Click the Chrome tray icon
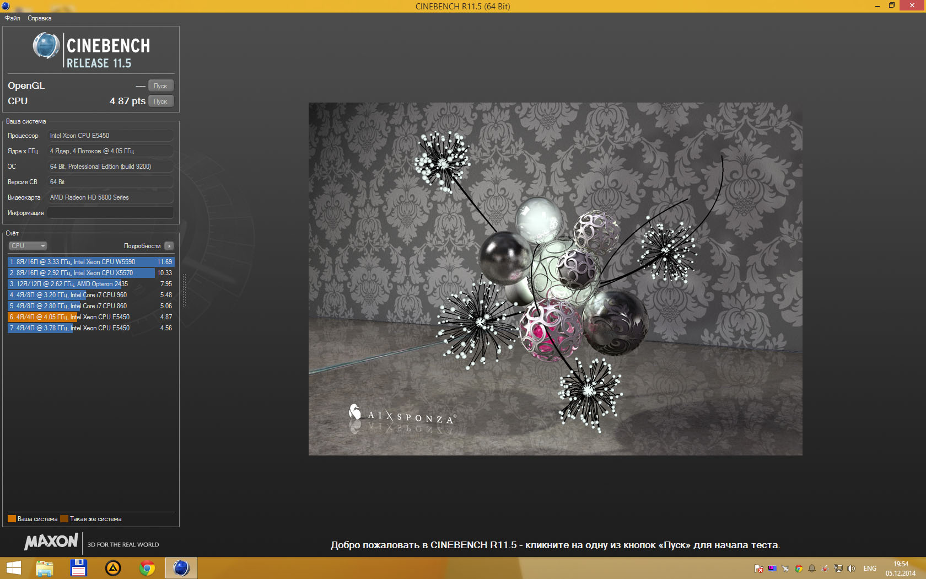 (x=799, y=569)
